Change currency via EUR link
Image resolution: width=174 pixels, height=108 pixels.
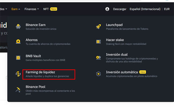point(167,9)
